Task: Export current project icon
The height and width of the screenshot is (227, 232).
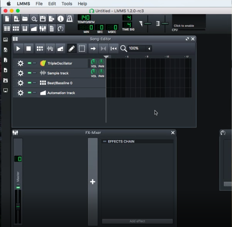Action: coord(52,19)
